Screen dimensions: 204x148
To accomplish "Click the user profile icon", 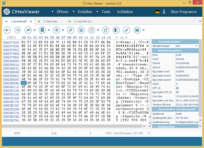I will point(164,12).
